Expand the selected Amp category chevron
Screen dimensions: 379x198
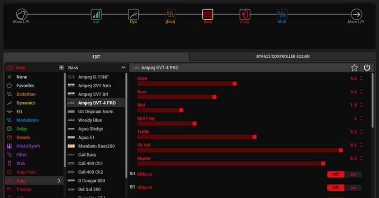[x=59, y=181]
